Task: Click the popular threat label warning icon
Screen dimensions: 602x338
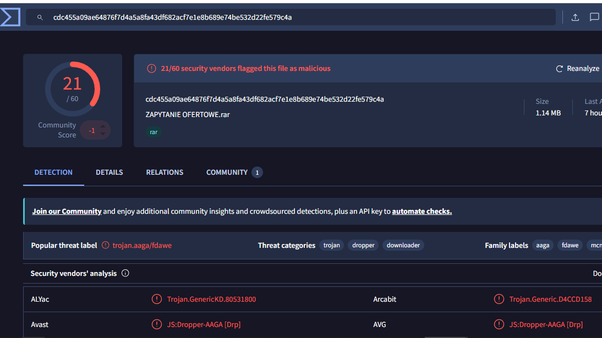Action: pyautogui.click(x=106, y=245)
